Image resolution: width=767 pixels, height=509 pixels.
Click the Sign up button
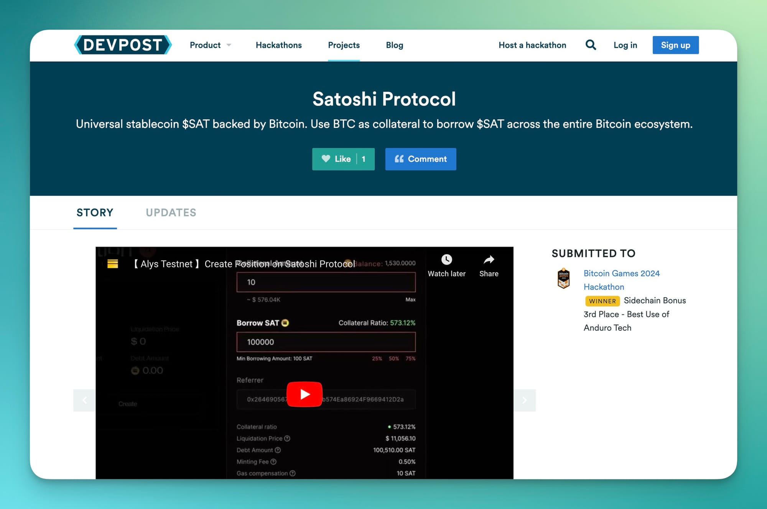point(675,45)
